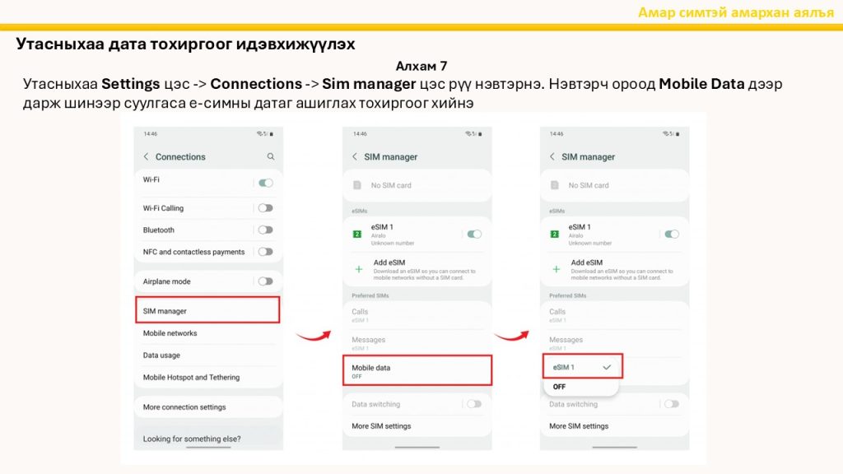Turn off the Wi-Fi switch
Image resolution: width=843 pixels, height=474 pixels.
pyautogui.click(x=265, y=183)
